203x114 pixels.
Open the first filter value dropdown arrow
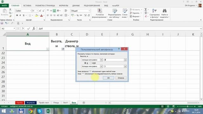pos(125,60)
